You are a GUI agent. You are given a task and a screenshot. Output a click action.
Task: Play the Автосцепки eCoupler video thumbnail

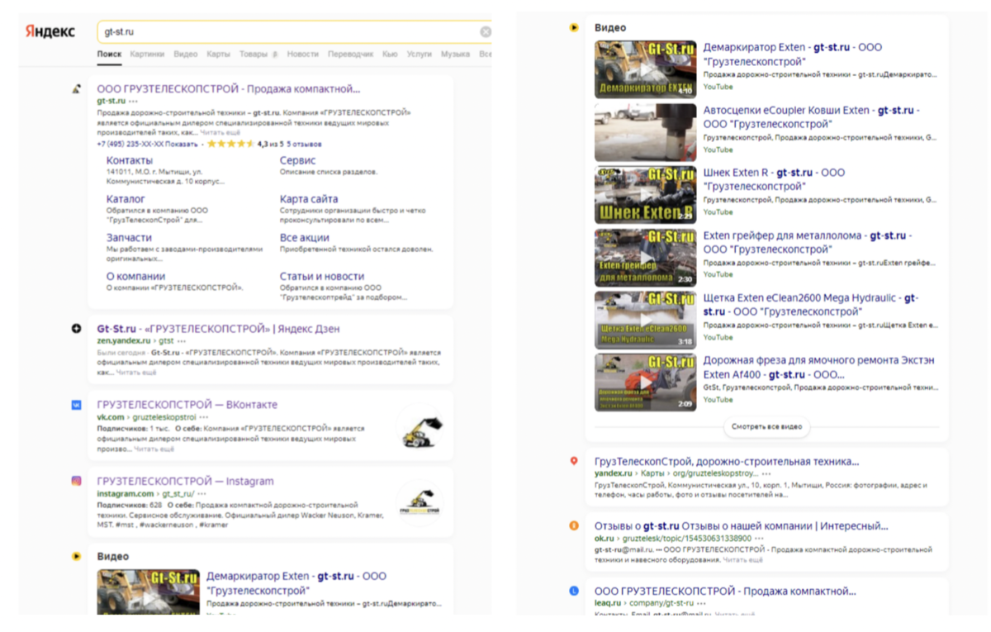pyautogui.click(x=646, y=132)
